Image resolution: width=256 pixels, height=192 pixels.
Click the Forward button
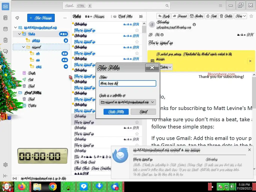click(x=180, y=16)
